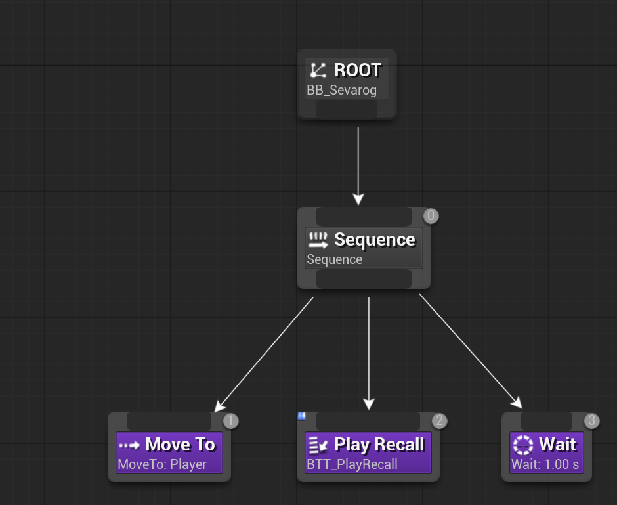Screen dimensions: 617x505
Task: Click the 'Wait: 1.00 s' description text
Action: tap(545, 464)
